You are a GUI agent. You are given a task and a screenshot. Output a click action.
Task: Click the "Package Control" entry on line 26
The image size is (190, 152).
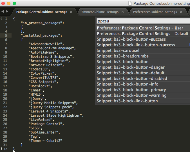pos(46,124)
